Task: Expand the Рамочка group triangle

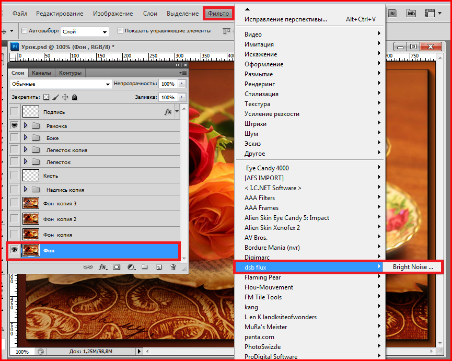Action: pos(26,125)
